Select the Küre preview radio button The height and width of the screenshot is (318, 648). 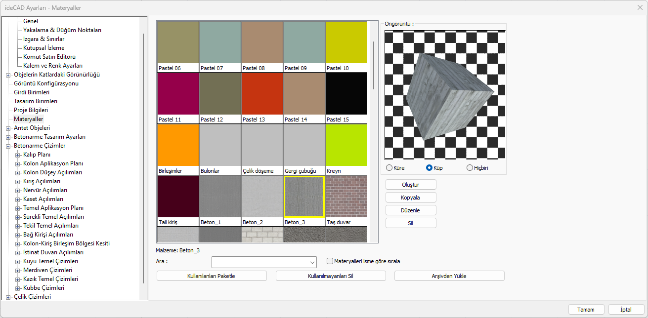[389, 168]
